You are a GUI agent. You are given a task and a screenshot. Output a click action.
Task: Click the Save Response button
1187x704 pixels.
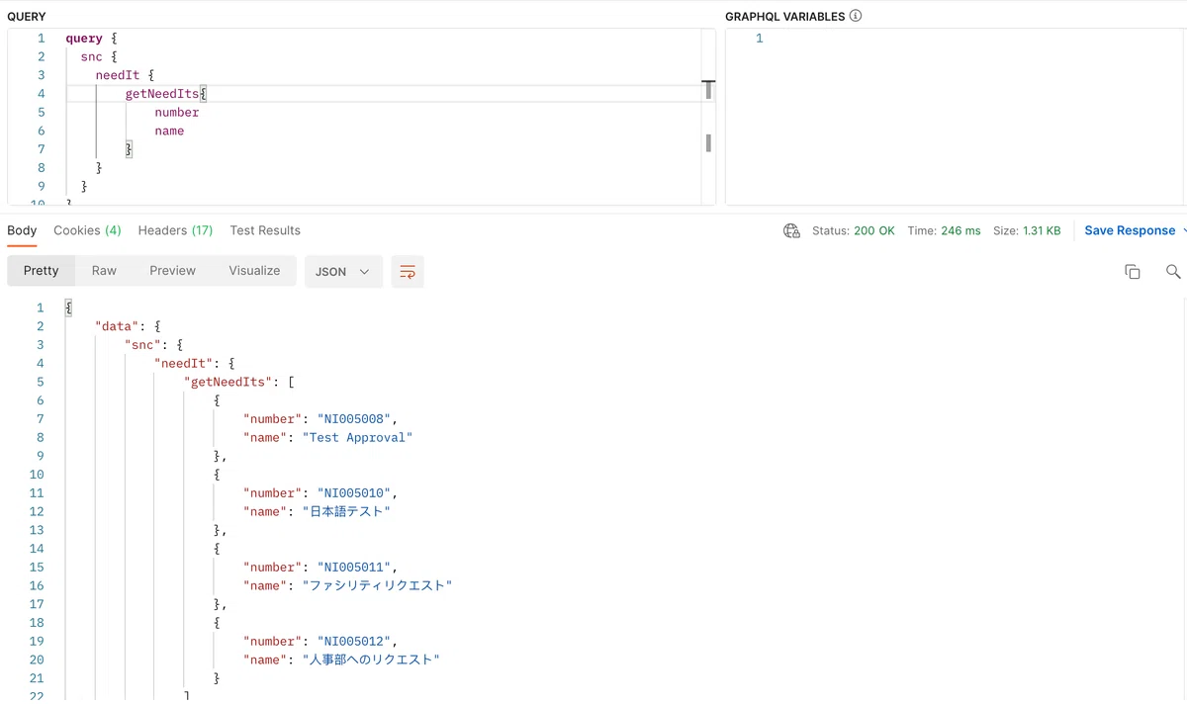1130,230
